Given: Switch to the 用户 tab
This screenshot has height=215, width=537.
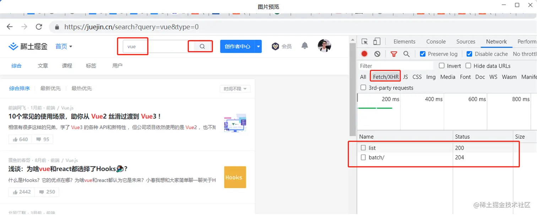Looking at the screenshot, I should pos(117,66).
